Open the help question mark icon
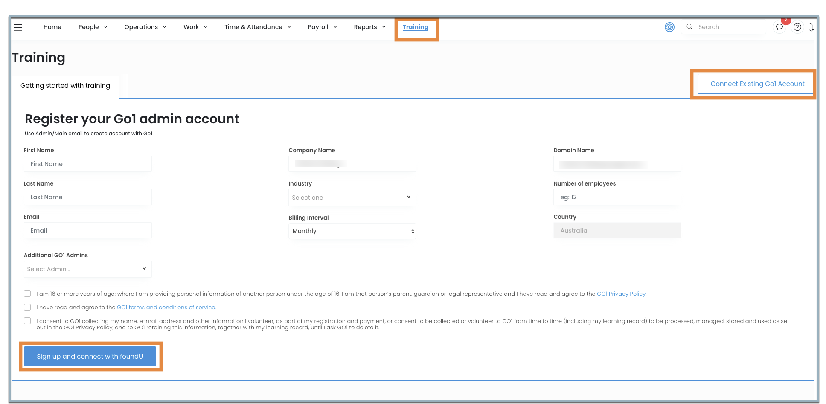This screenshot has height=404, width=826. pos(797,27)
